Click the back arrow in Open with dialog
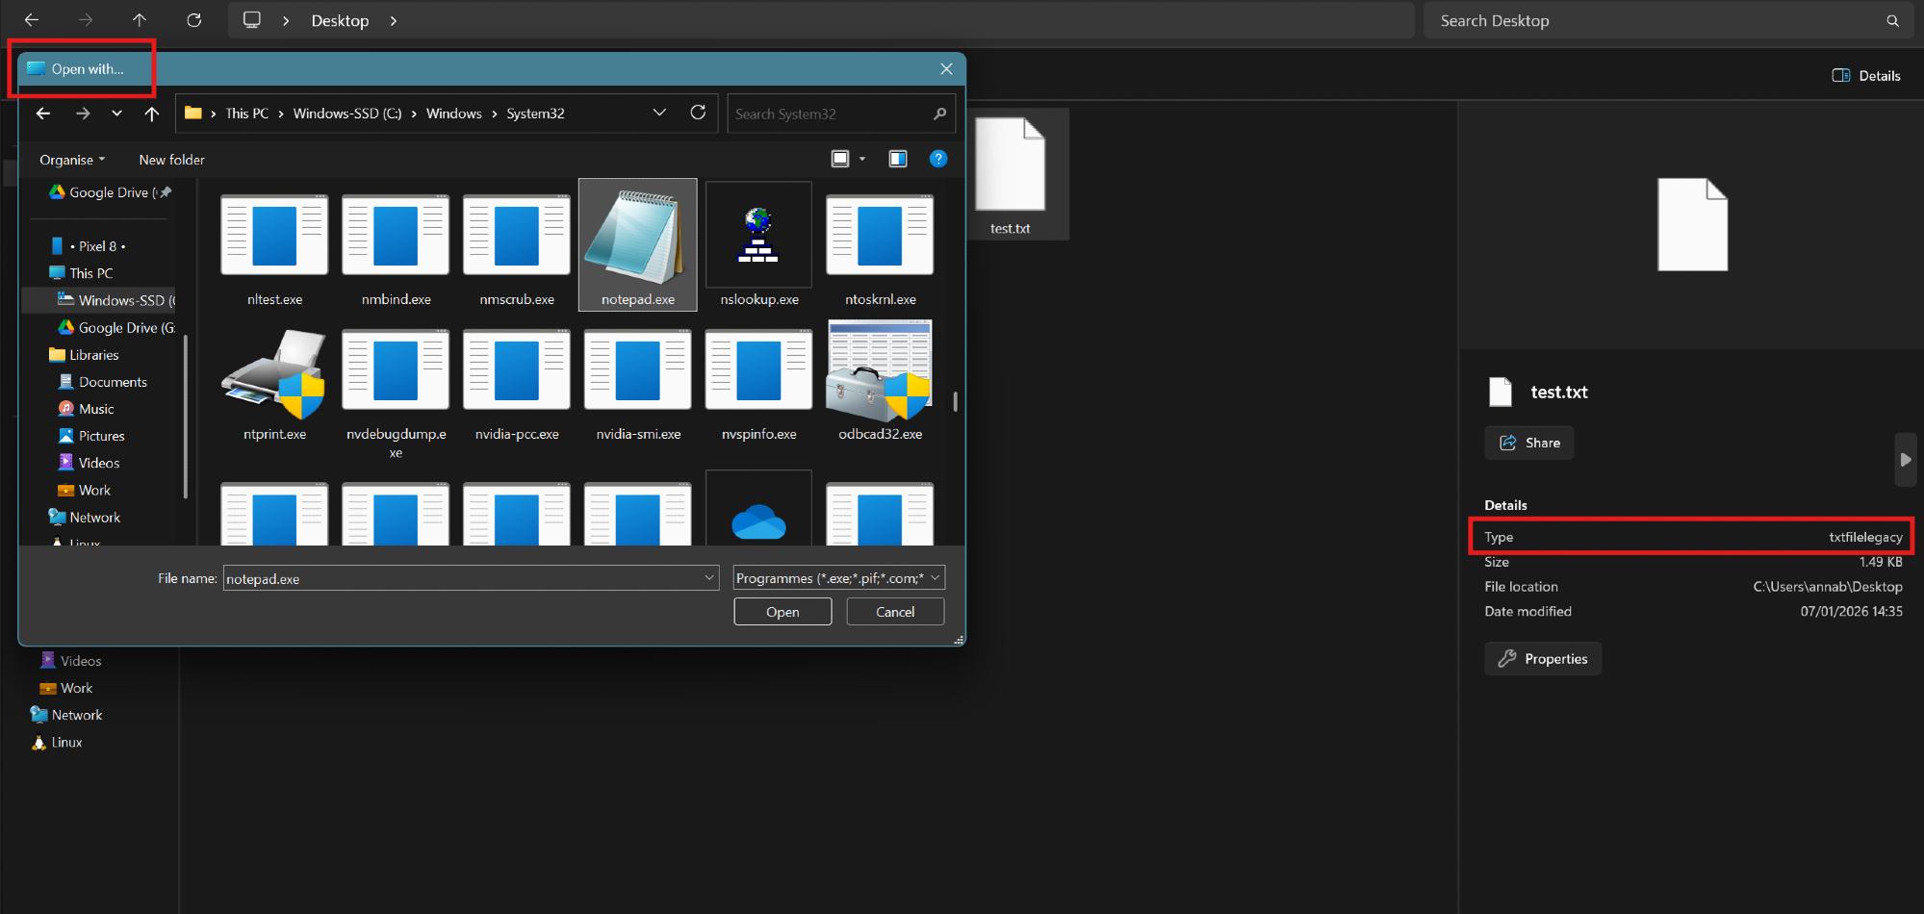 (x=43, y=114)
